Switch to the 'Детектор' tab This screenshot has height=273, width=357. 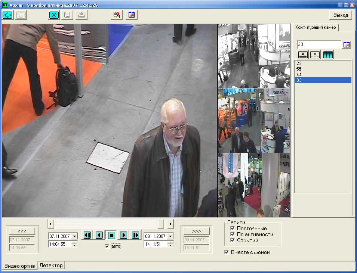(52, 265)
